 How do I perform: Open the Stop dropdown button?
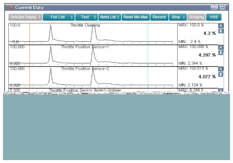pyautogui.click(x=178, y=17)
